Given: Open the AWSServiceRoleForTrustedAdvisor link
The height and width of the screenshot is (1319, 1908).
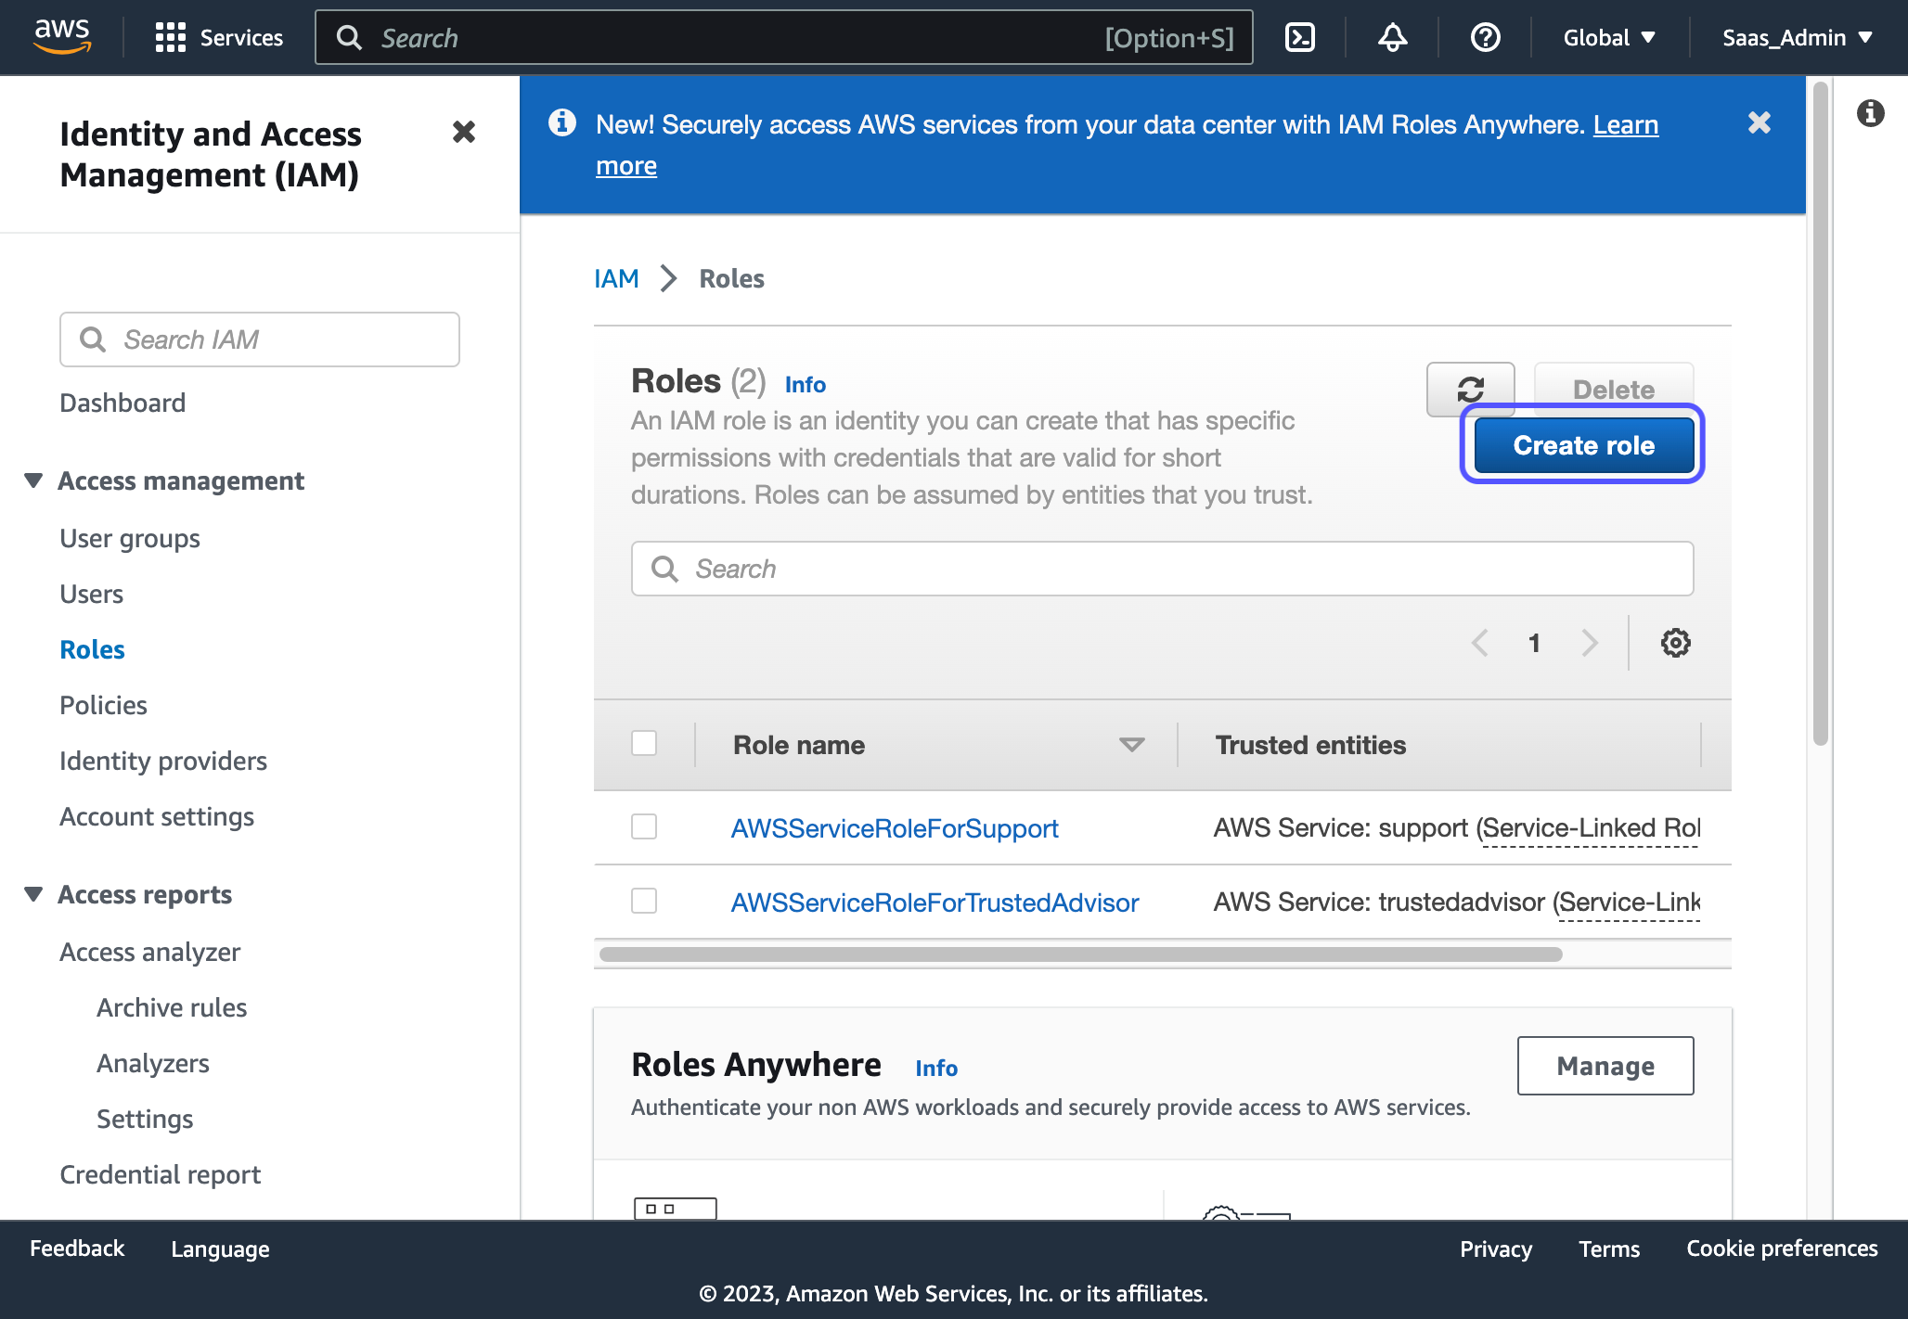Looking at the screenshot, I should click(x=935, y=903).
